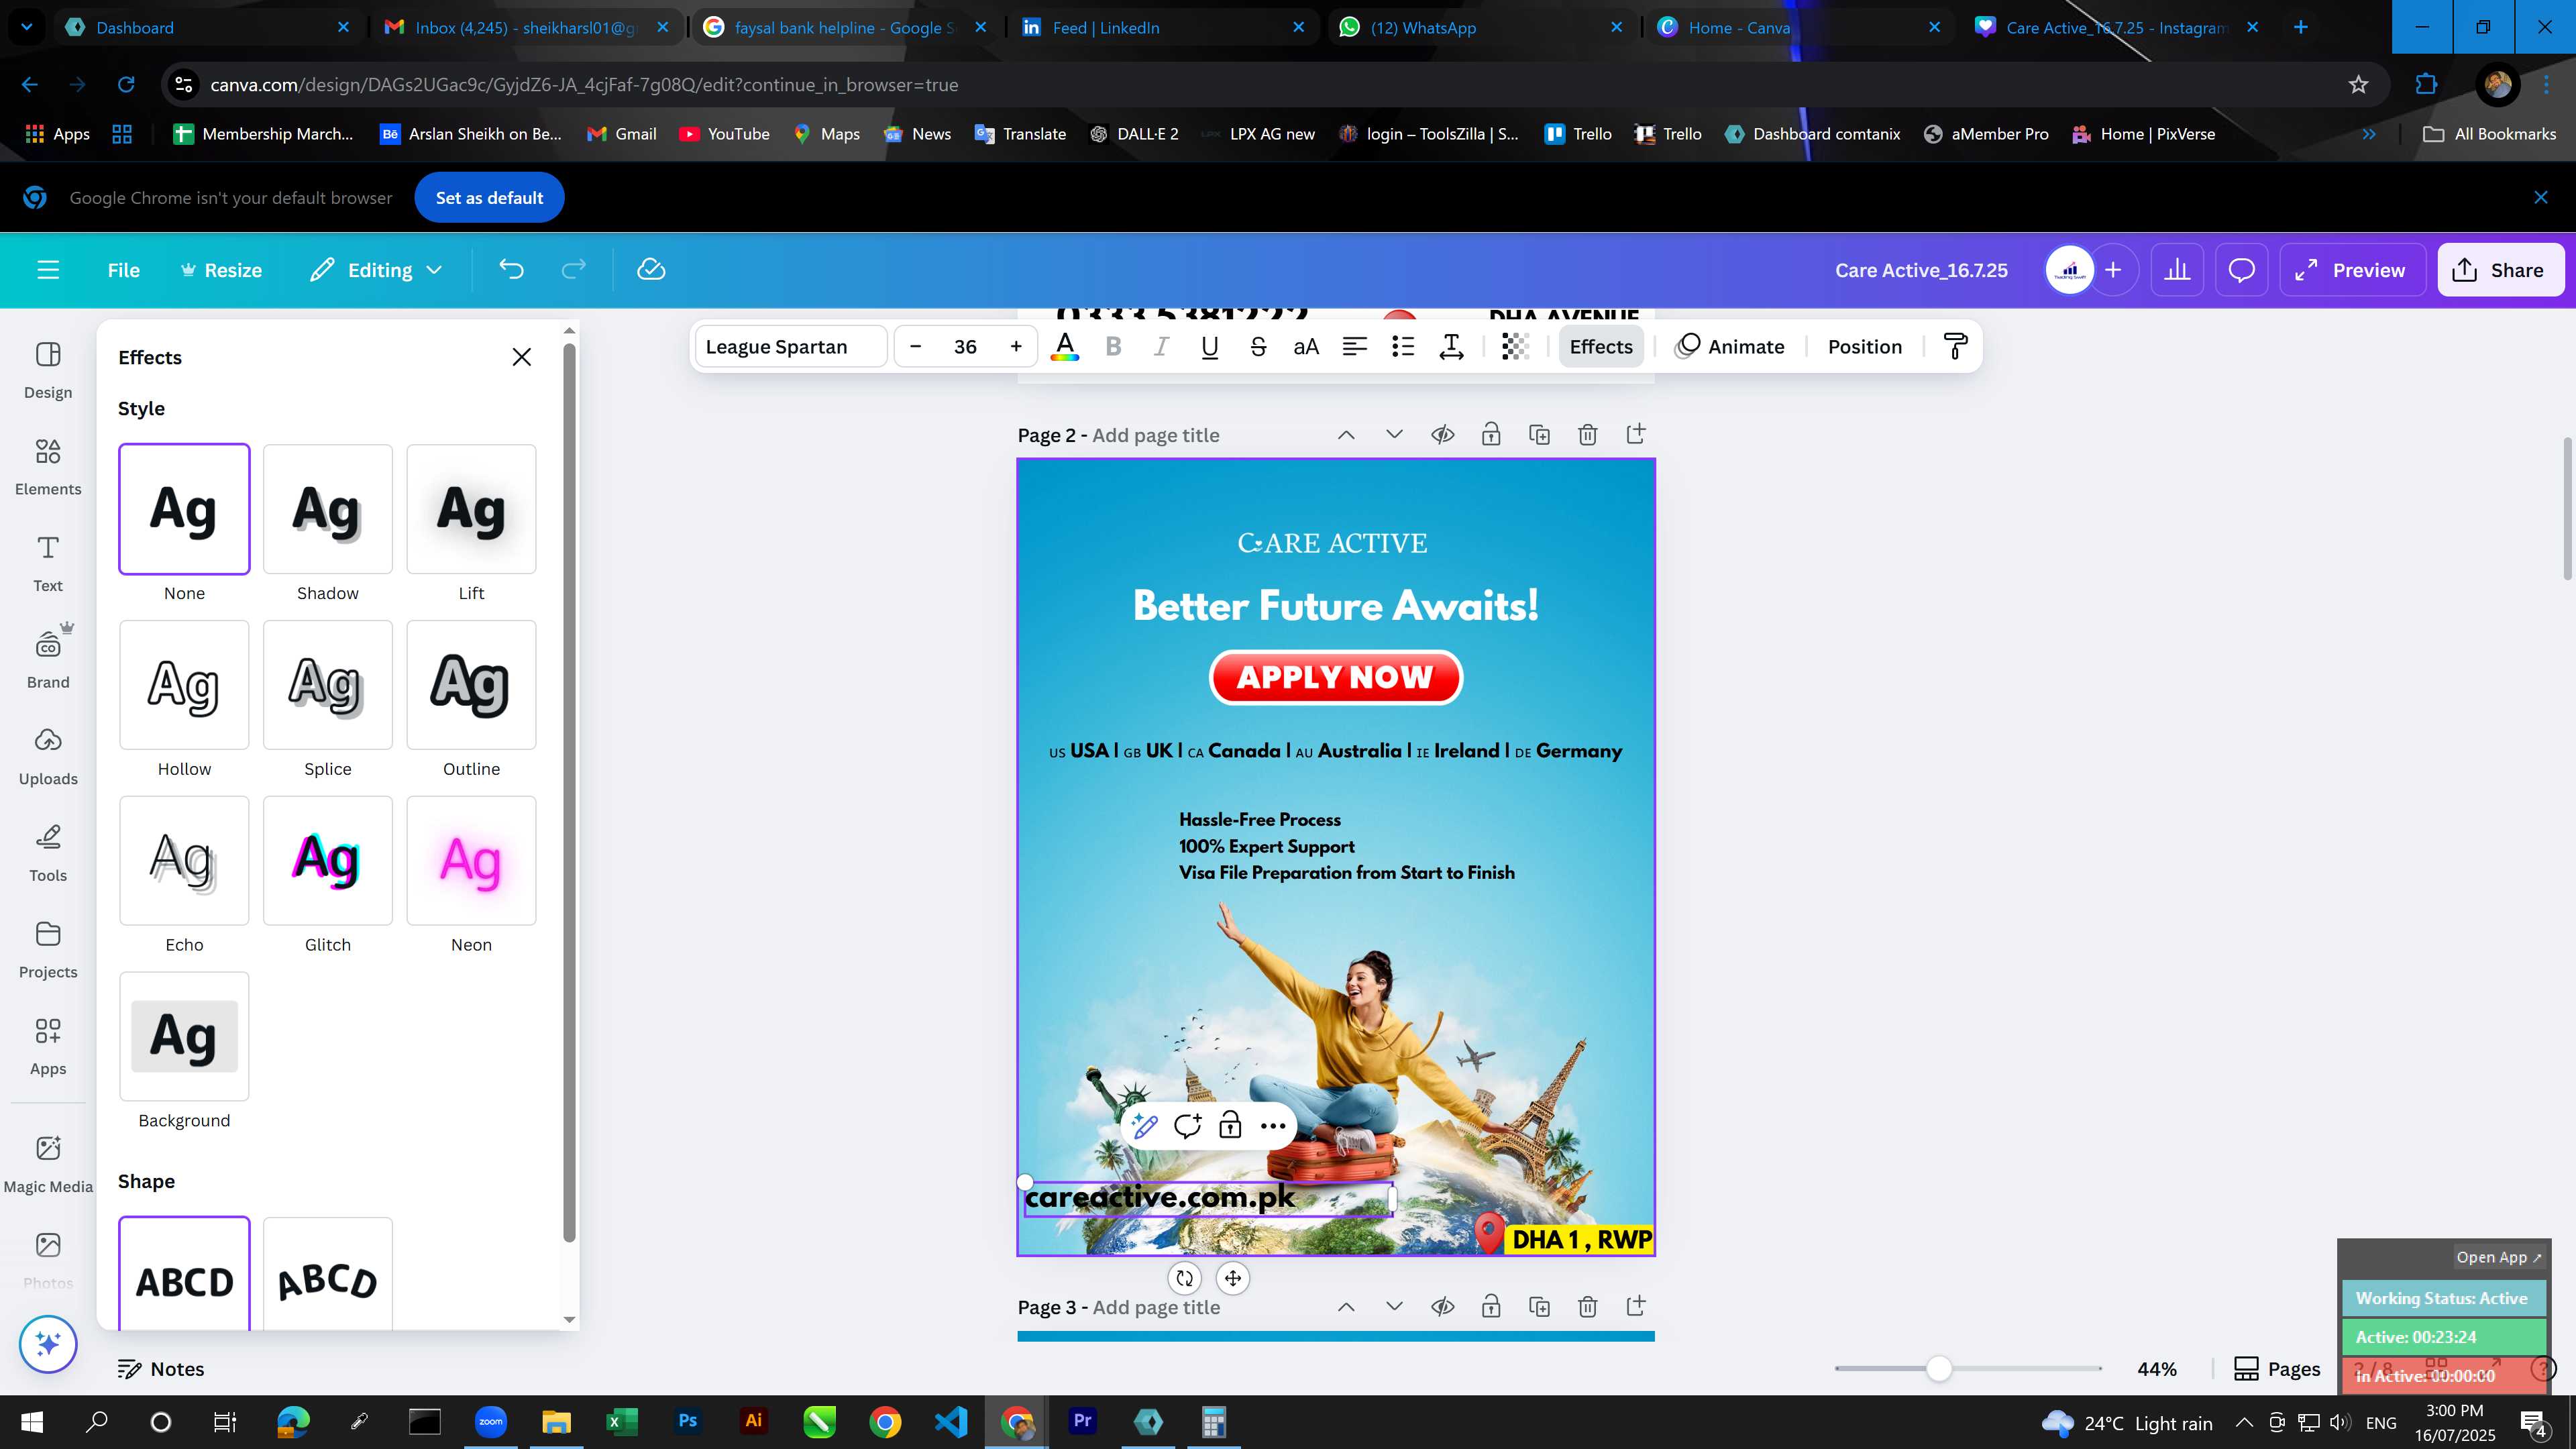Add a new page after Page 2

point(1636,435)
